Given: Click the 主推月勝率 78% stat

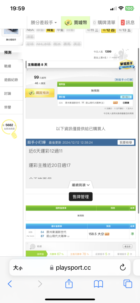Looking at the screenshot, I should 79,254.
